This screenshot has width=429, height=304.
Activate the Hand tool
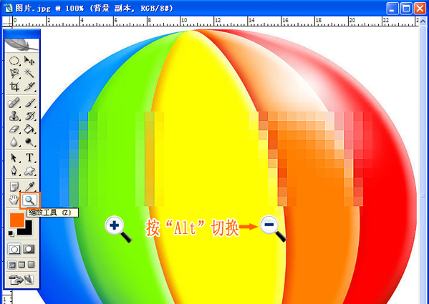14,200
